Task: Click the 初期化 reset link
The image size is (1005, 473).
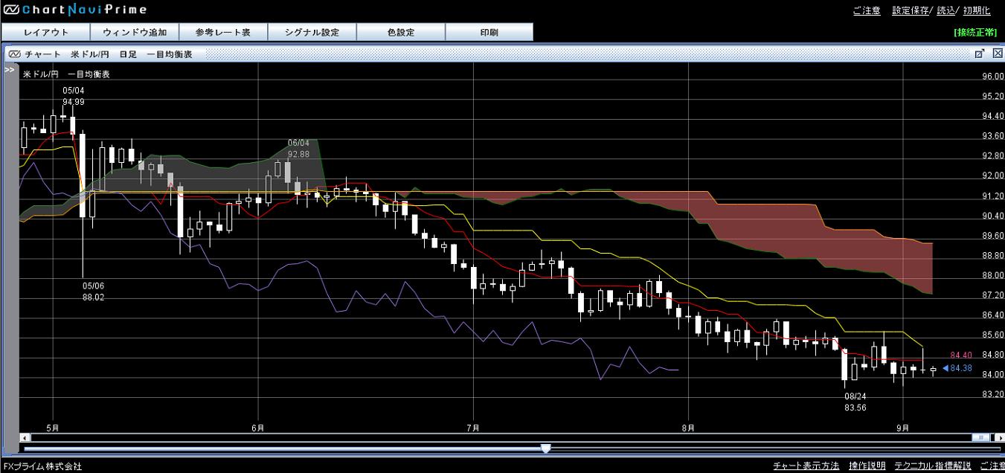Action: [977, 10]
